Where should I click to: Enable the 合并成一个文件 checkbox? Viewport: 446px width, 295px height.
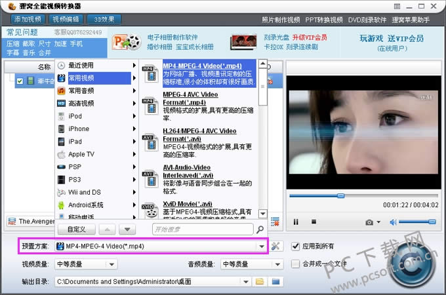coord(296,264)
